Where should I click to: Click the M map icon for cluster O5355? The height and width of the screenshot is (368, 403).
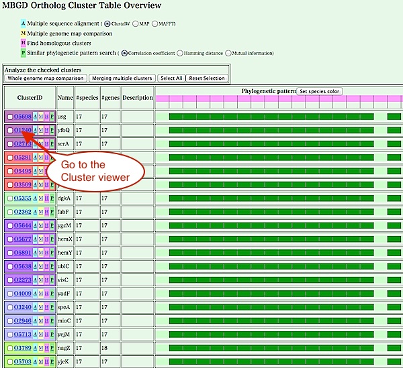coord(41,198)
